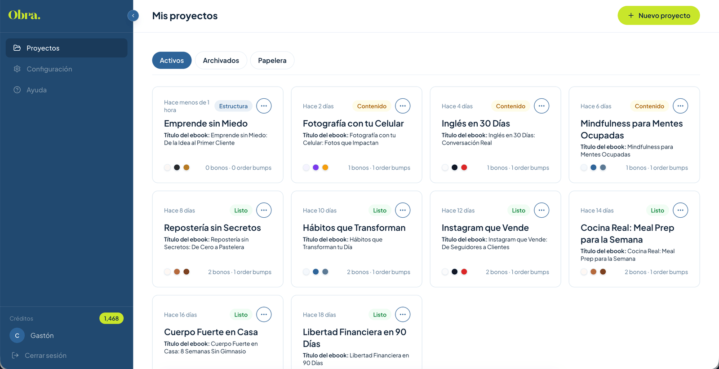
Task: Click Contenido badge on Mindfulness card
Action: 649,106
